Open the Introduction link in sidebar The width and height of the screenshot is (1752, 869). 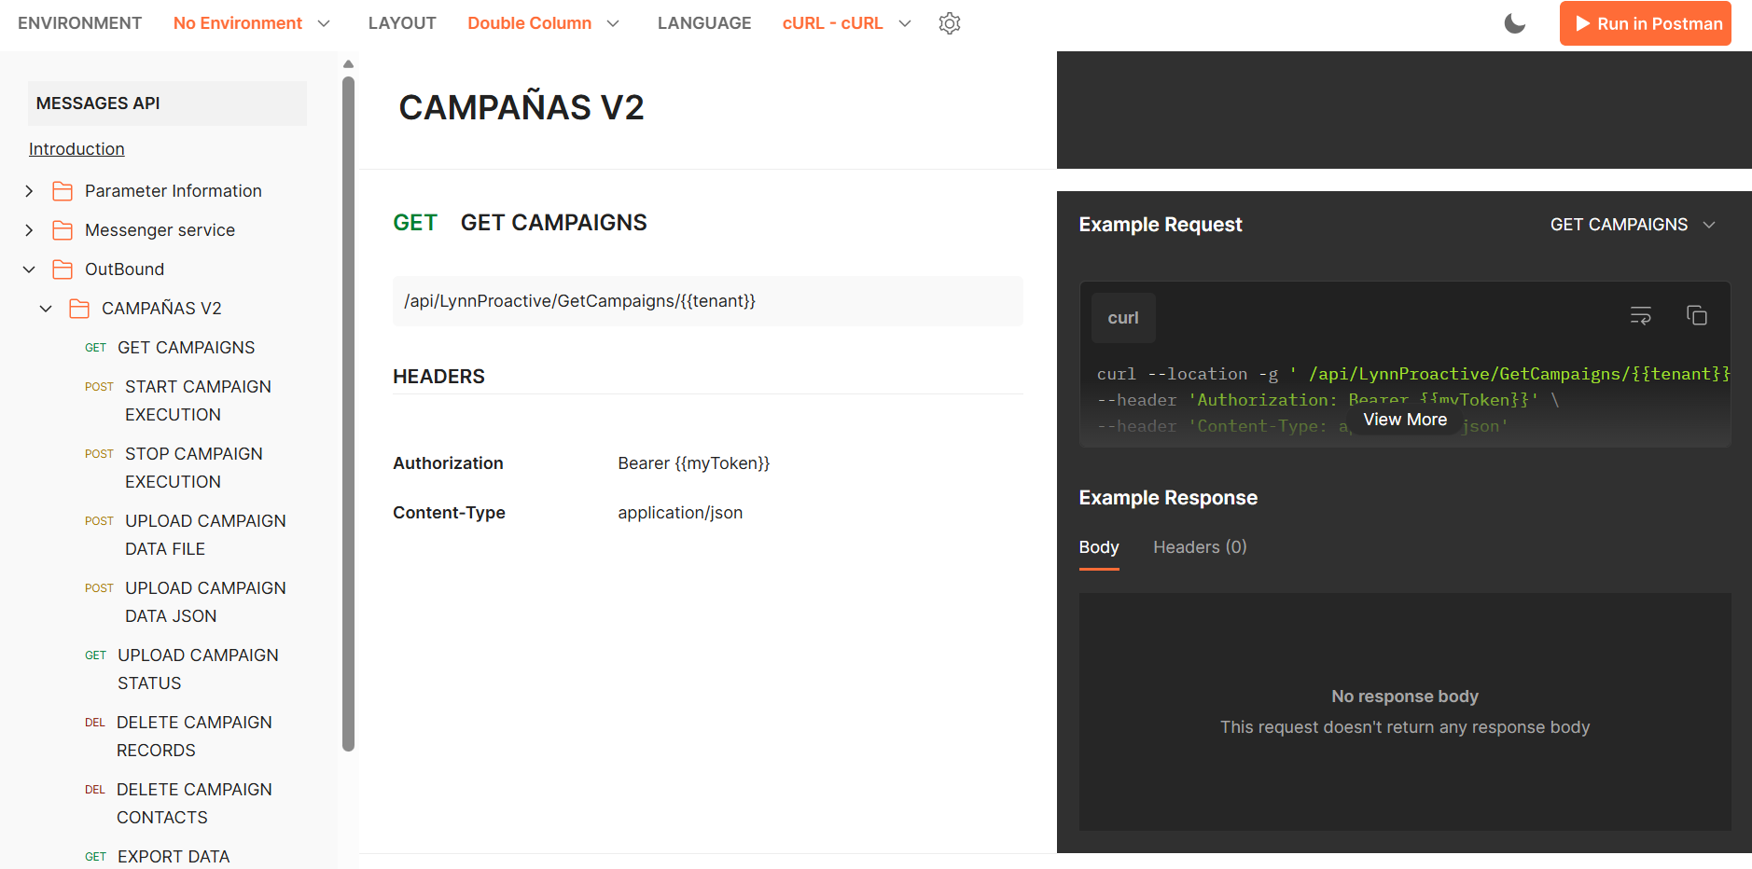pos(76,149)
